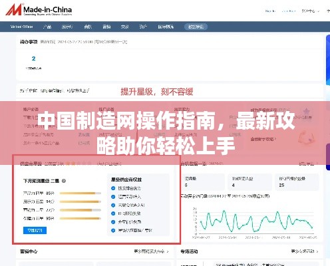The image size is (330, 266).
Task: Click the 85分 score progress bar
Action: [x=81, y=194]
